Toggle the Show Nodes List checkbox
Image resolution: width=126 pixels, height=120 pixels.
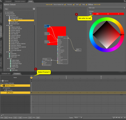(x=65, y=5)
